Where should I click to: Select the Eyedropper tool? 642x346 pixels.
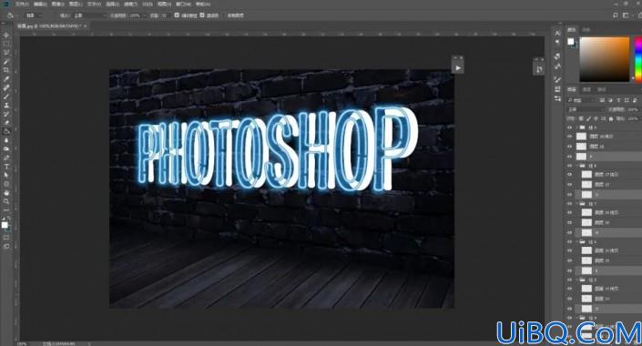[x=6, y=78]
